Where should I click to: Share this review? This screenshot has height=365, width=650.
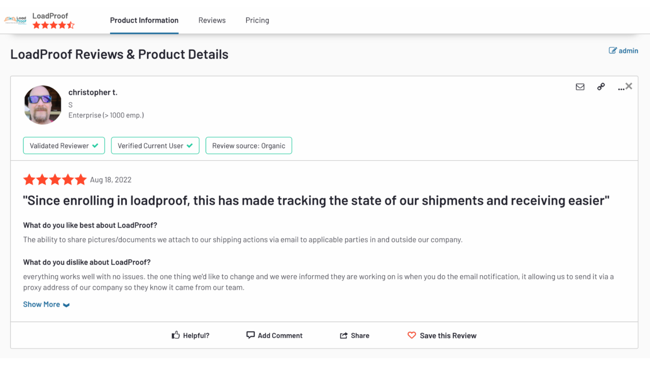355,335
